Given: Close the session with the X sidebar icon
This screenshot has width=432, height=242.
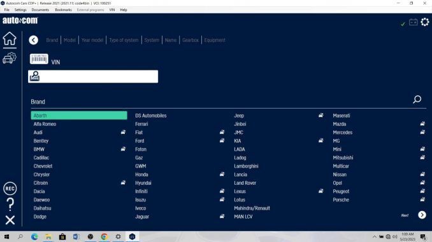Looking at the screenshot, I should 10,220.
